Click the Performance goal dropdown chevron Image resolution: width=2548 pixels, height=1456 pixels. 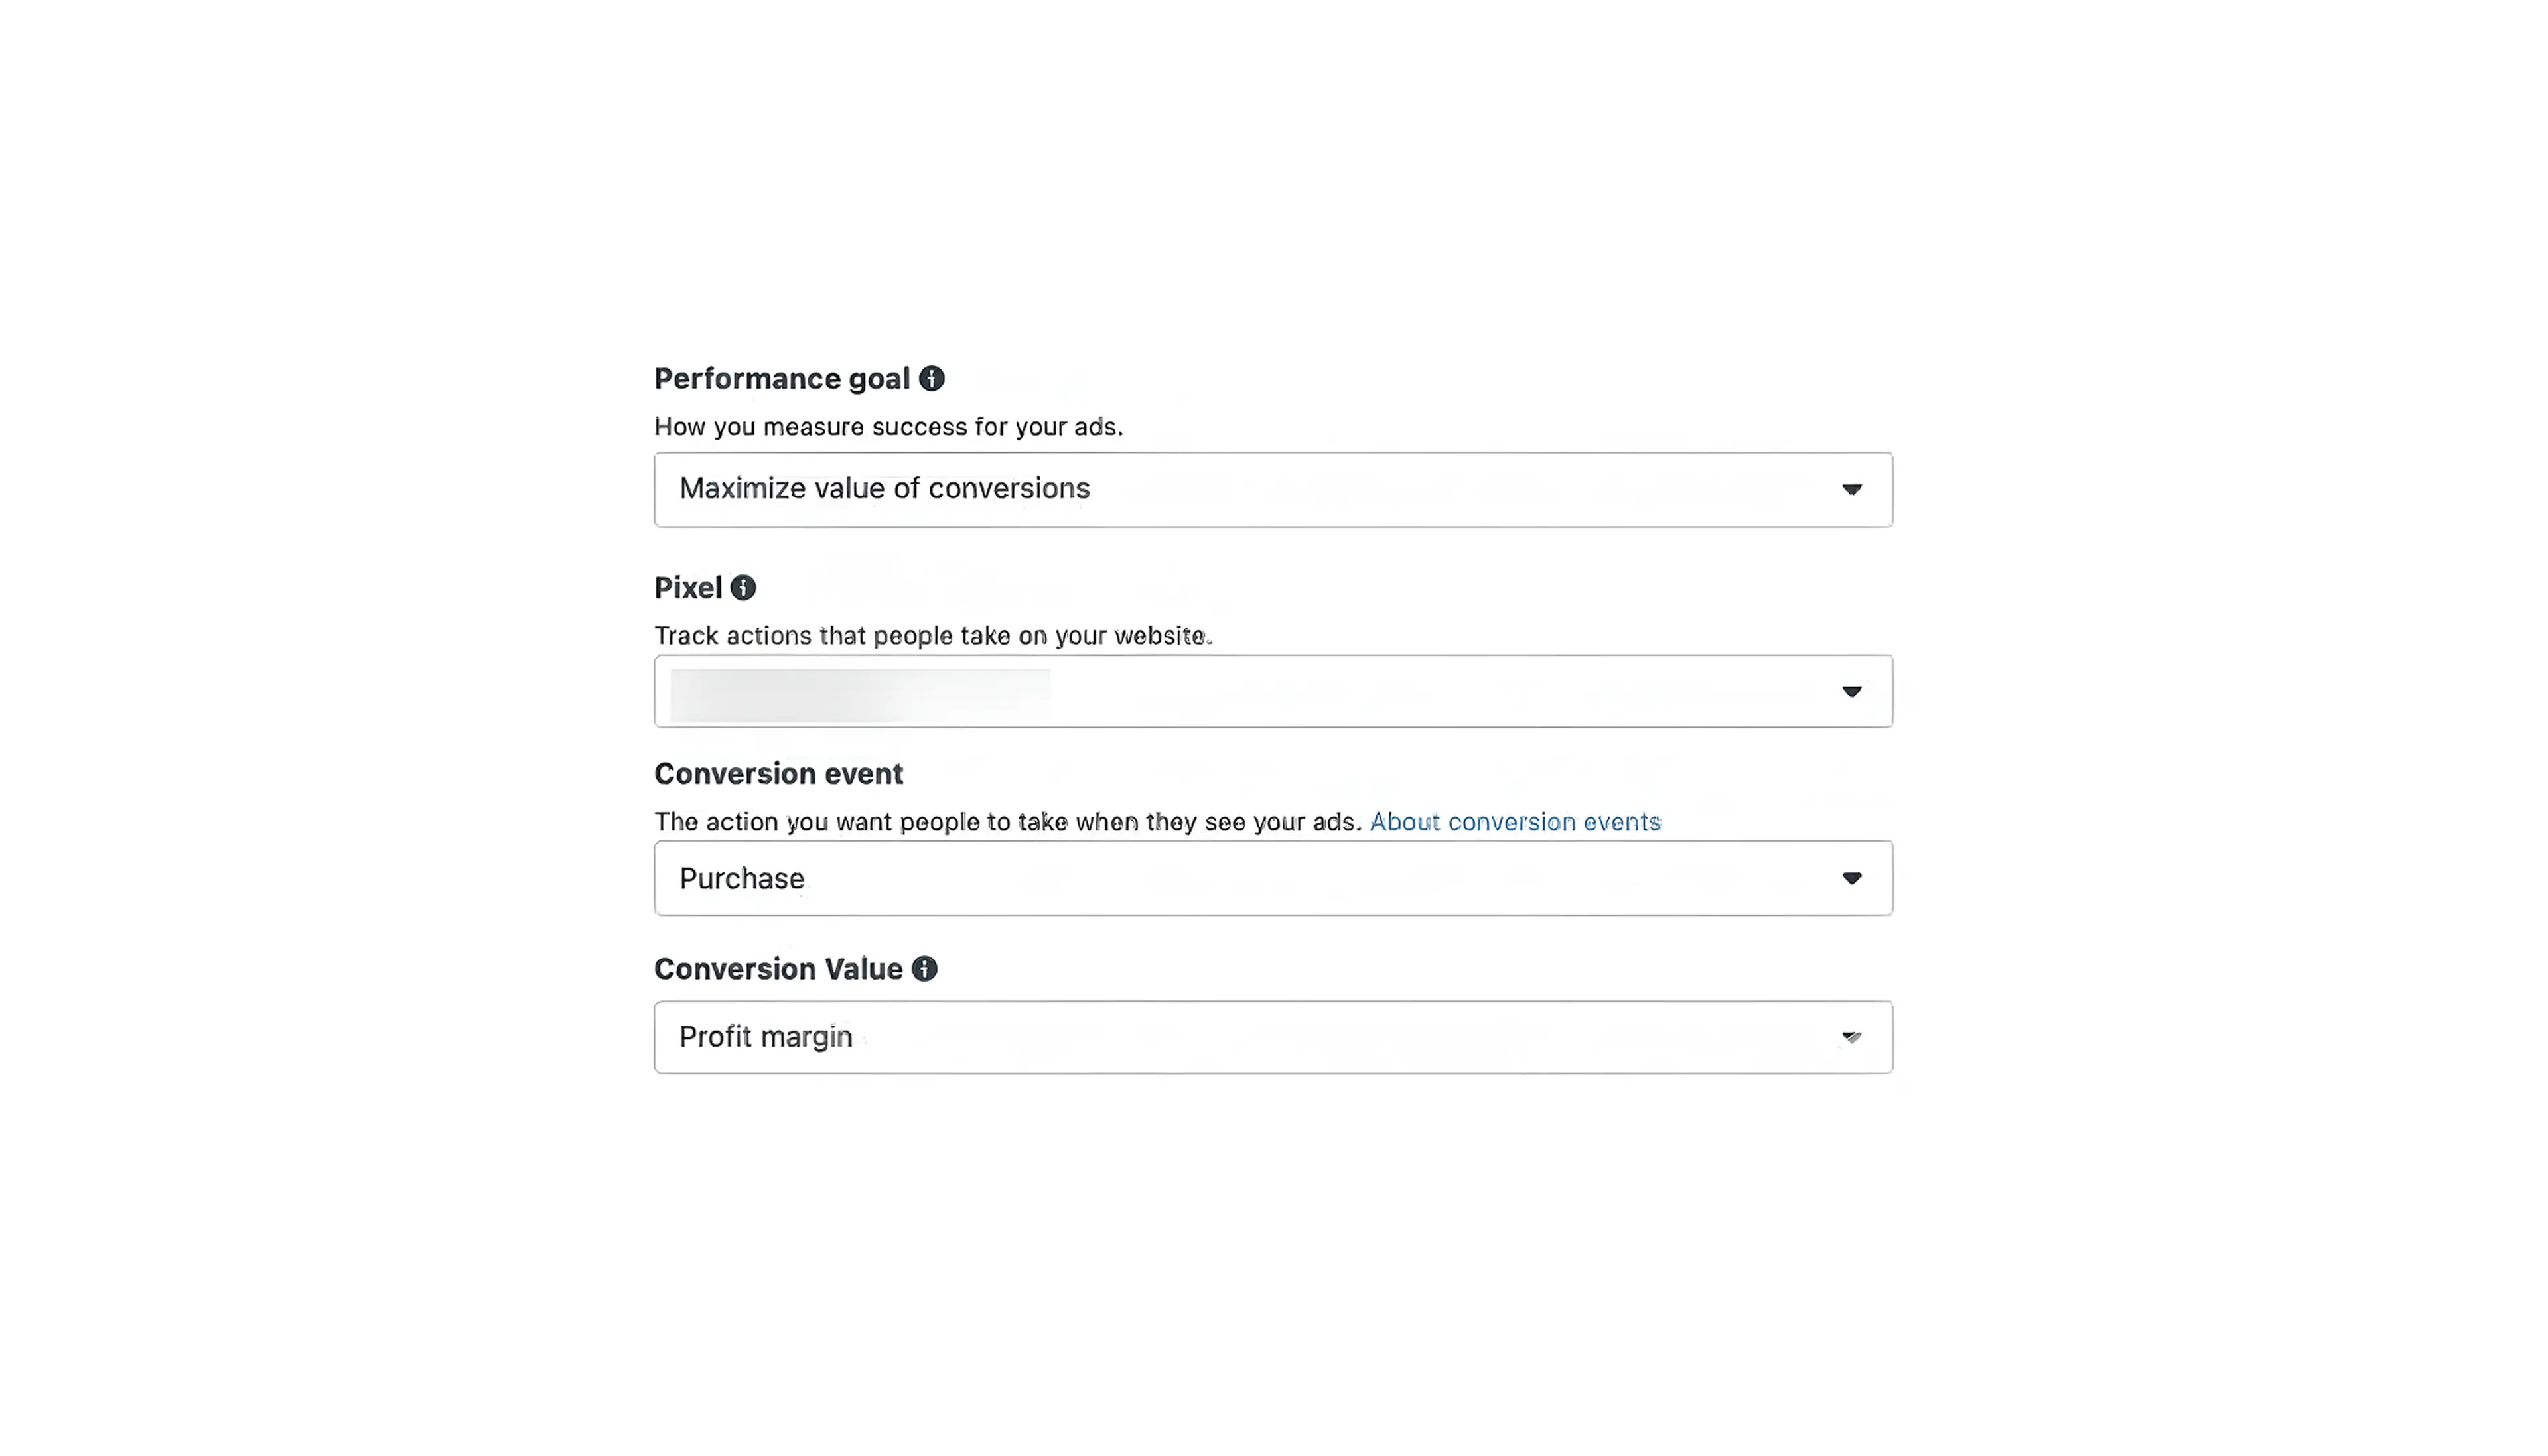[1852, 490]
